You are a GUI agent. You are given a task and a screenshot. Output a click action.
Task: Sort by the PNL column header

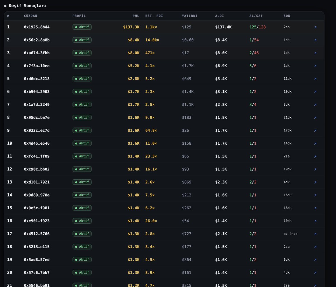point(136,16)
